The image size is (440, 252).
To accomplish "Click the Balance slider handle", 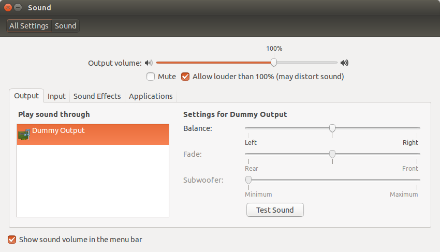I will 332,128.
